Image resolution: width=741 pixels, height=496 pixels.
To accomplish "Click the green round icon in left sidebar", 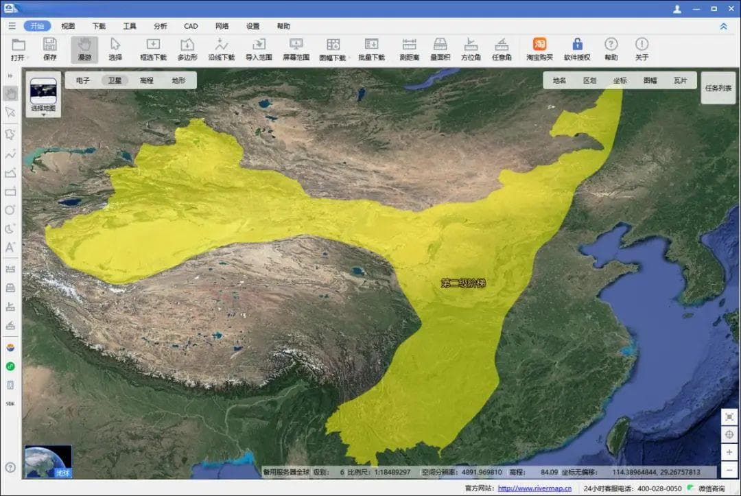I will click(x=10, y=366).
